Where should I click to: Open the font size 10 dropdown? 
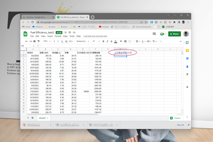point(96,41)
